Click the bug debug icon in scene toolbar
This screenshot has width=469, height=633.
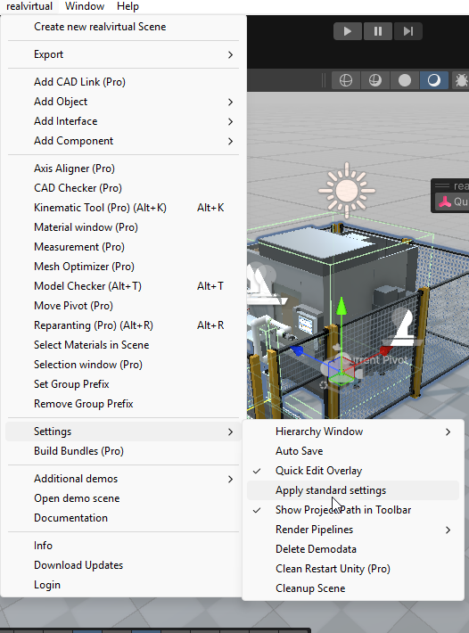point(461,80)
